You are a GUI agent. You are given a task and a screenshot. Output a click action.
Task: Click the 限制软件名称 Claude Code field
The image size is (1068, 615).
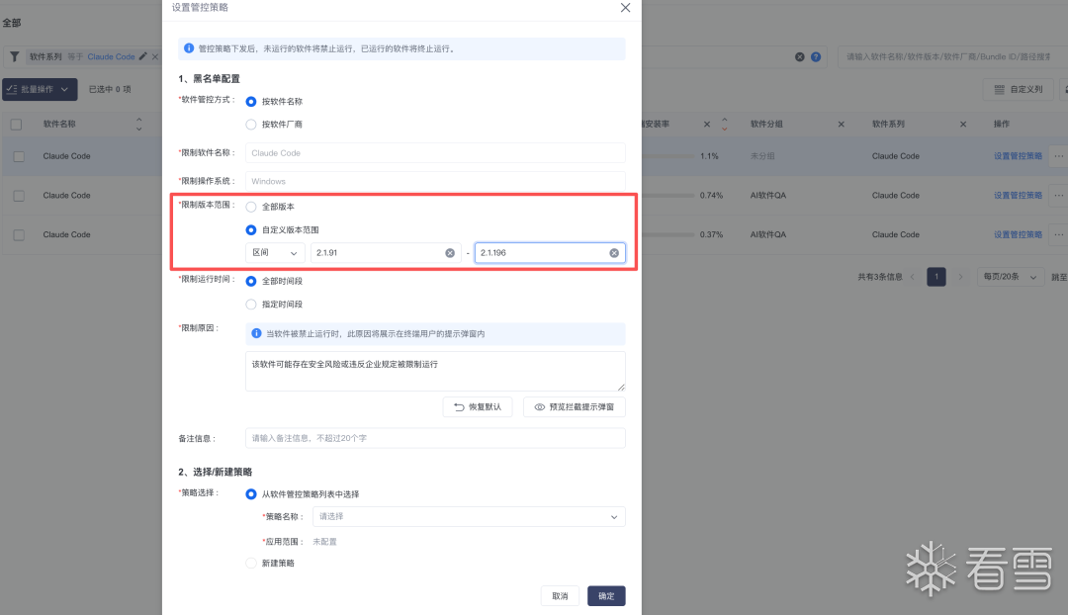click(435, 153)
